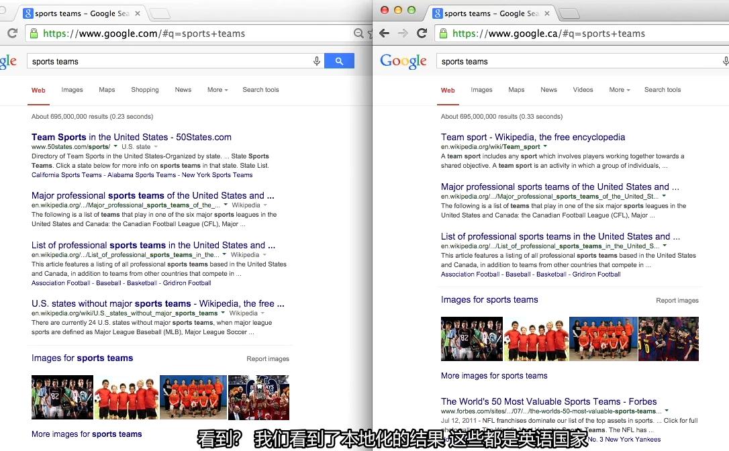
Task: Expand arrow after Major_professional URL in google.com window
Action: point(226,205)
